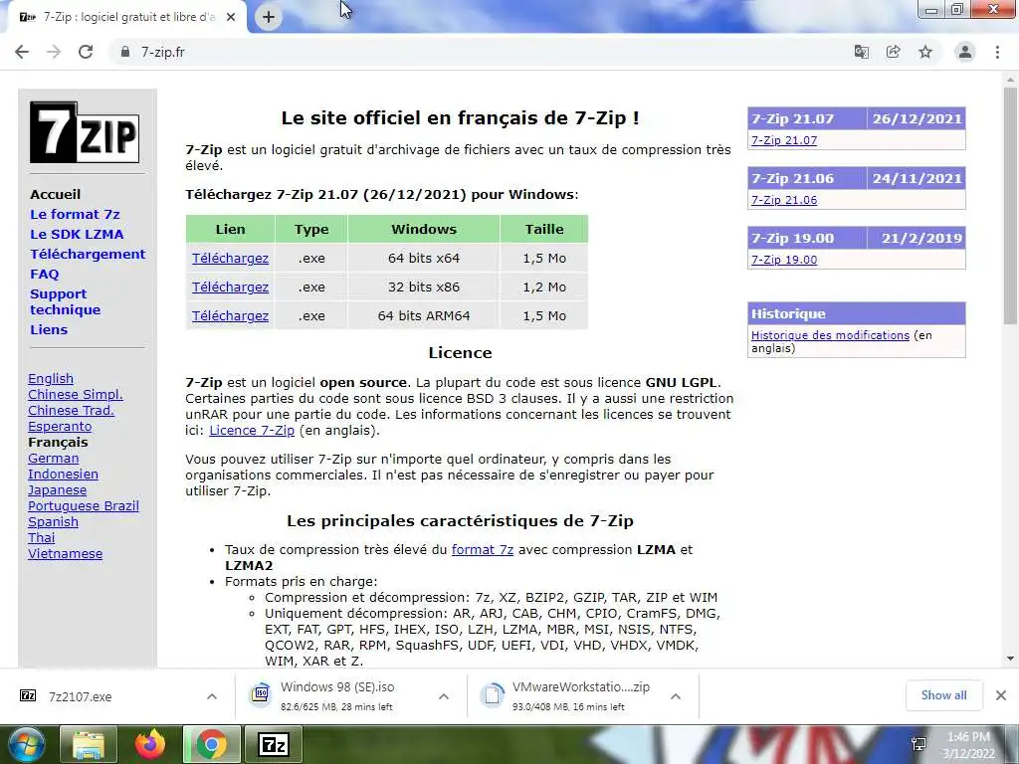The height and width of the screenshot is (764, 1019).
Task: Open the Google Translate page icon
Action: click(861, 52)
